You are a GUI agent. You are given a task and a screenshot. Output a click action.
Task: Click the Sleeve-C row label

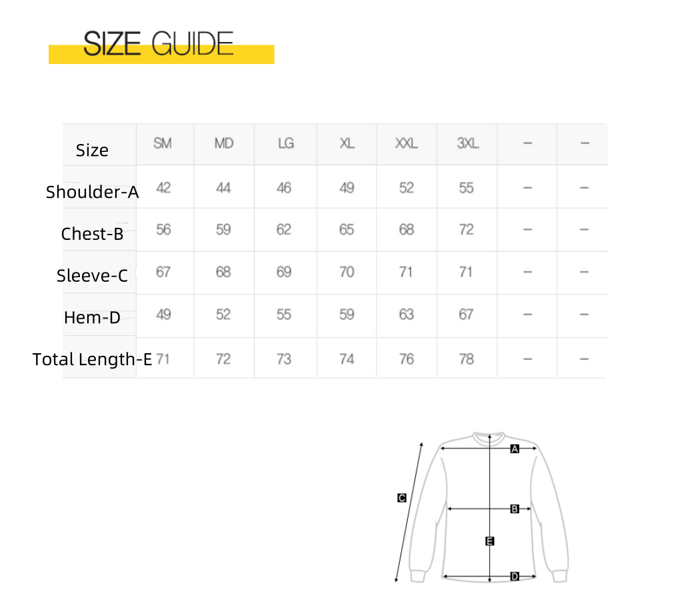pyautogui.click(x=93, y=275)
